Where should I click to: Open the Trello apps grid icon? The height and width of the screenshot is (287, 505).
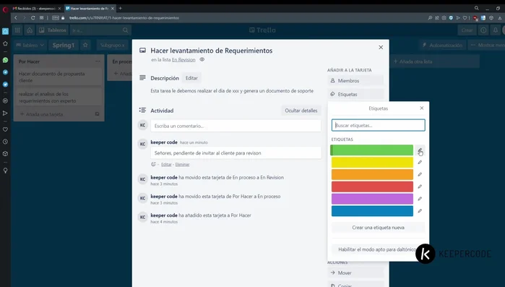17,30
